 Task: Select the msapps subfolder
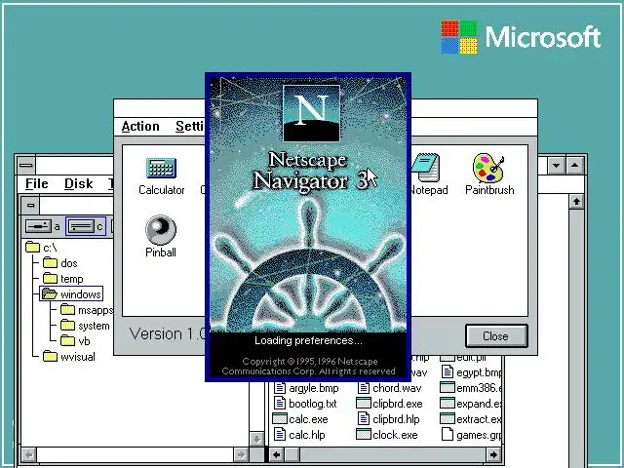[x=87, y=310]
